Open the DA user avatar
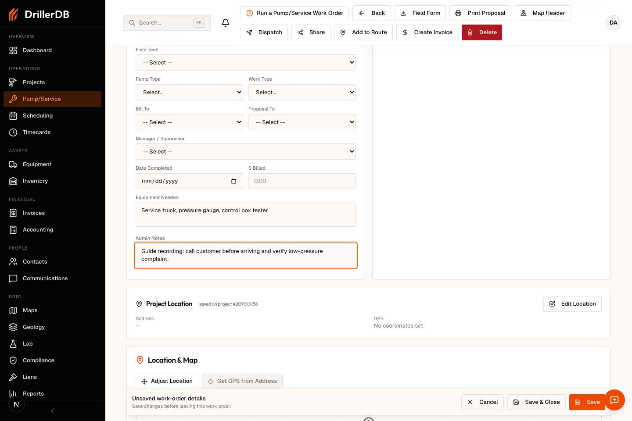Screen dimensions: 632x421 [x=614, y=23]
